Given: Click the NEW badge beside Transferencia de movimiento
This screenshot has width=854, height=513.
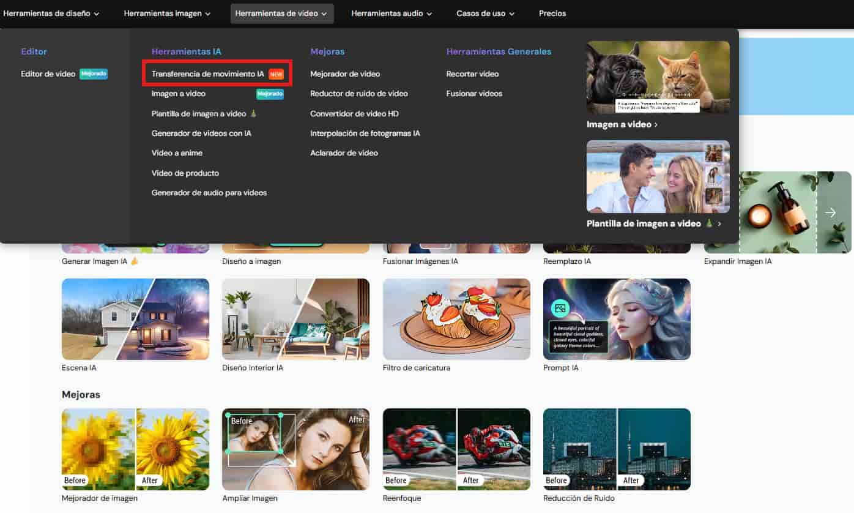Looking at the screenshot, I should click(x=277, y=74).
